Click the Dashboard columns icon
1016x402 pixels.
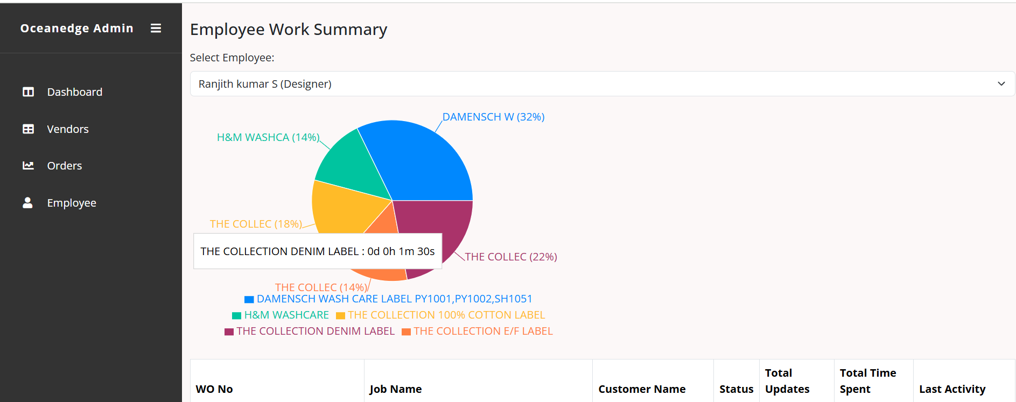point(28,92)
